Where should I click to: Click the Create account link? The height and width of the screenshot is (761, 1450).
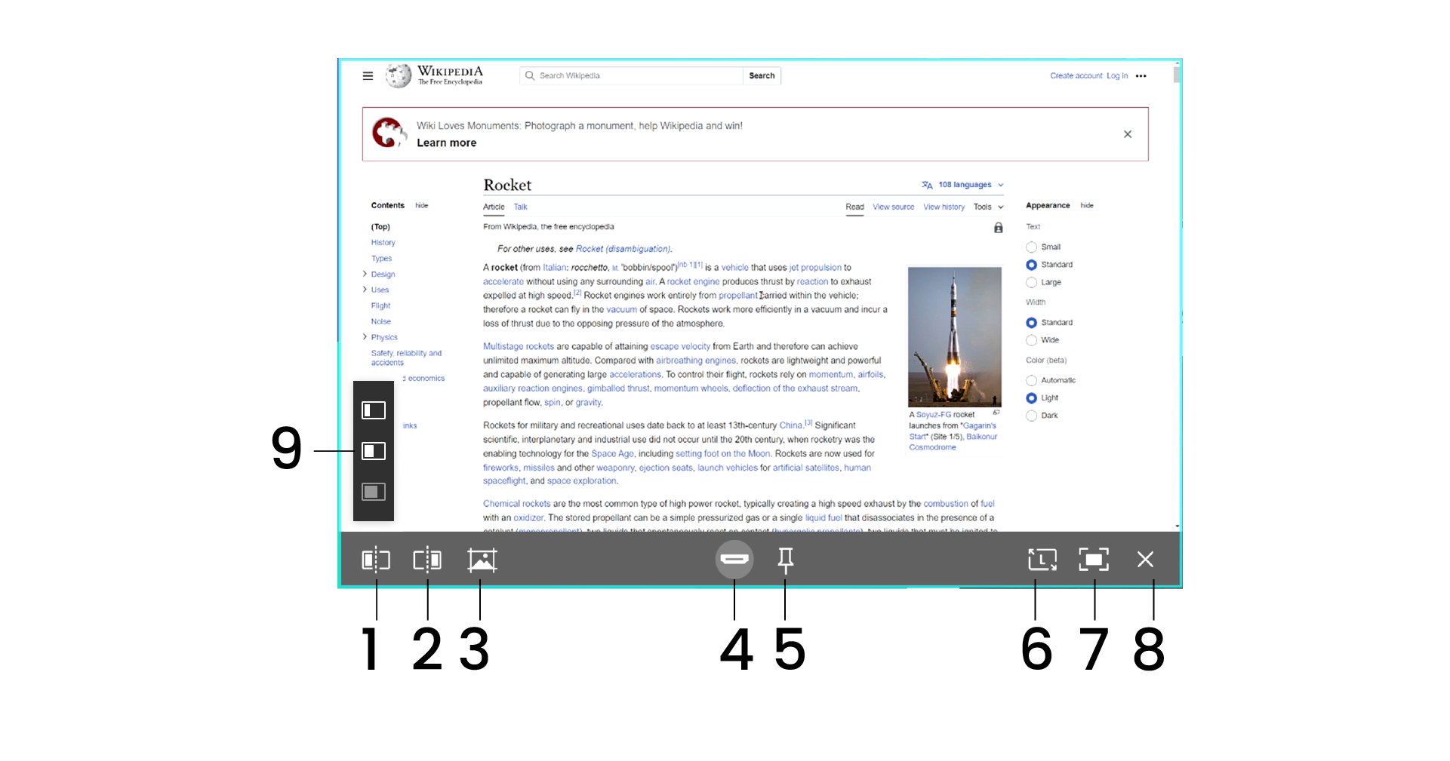click(x=1076, y=75)
